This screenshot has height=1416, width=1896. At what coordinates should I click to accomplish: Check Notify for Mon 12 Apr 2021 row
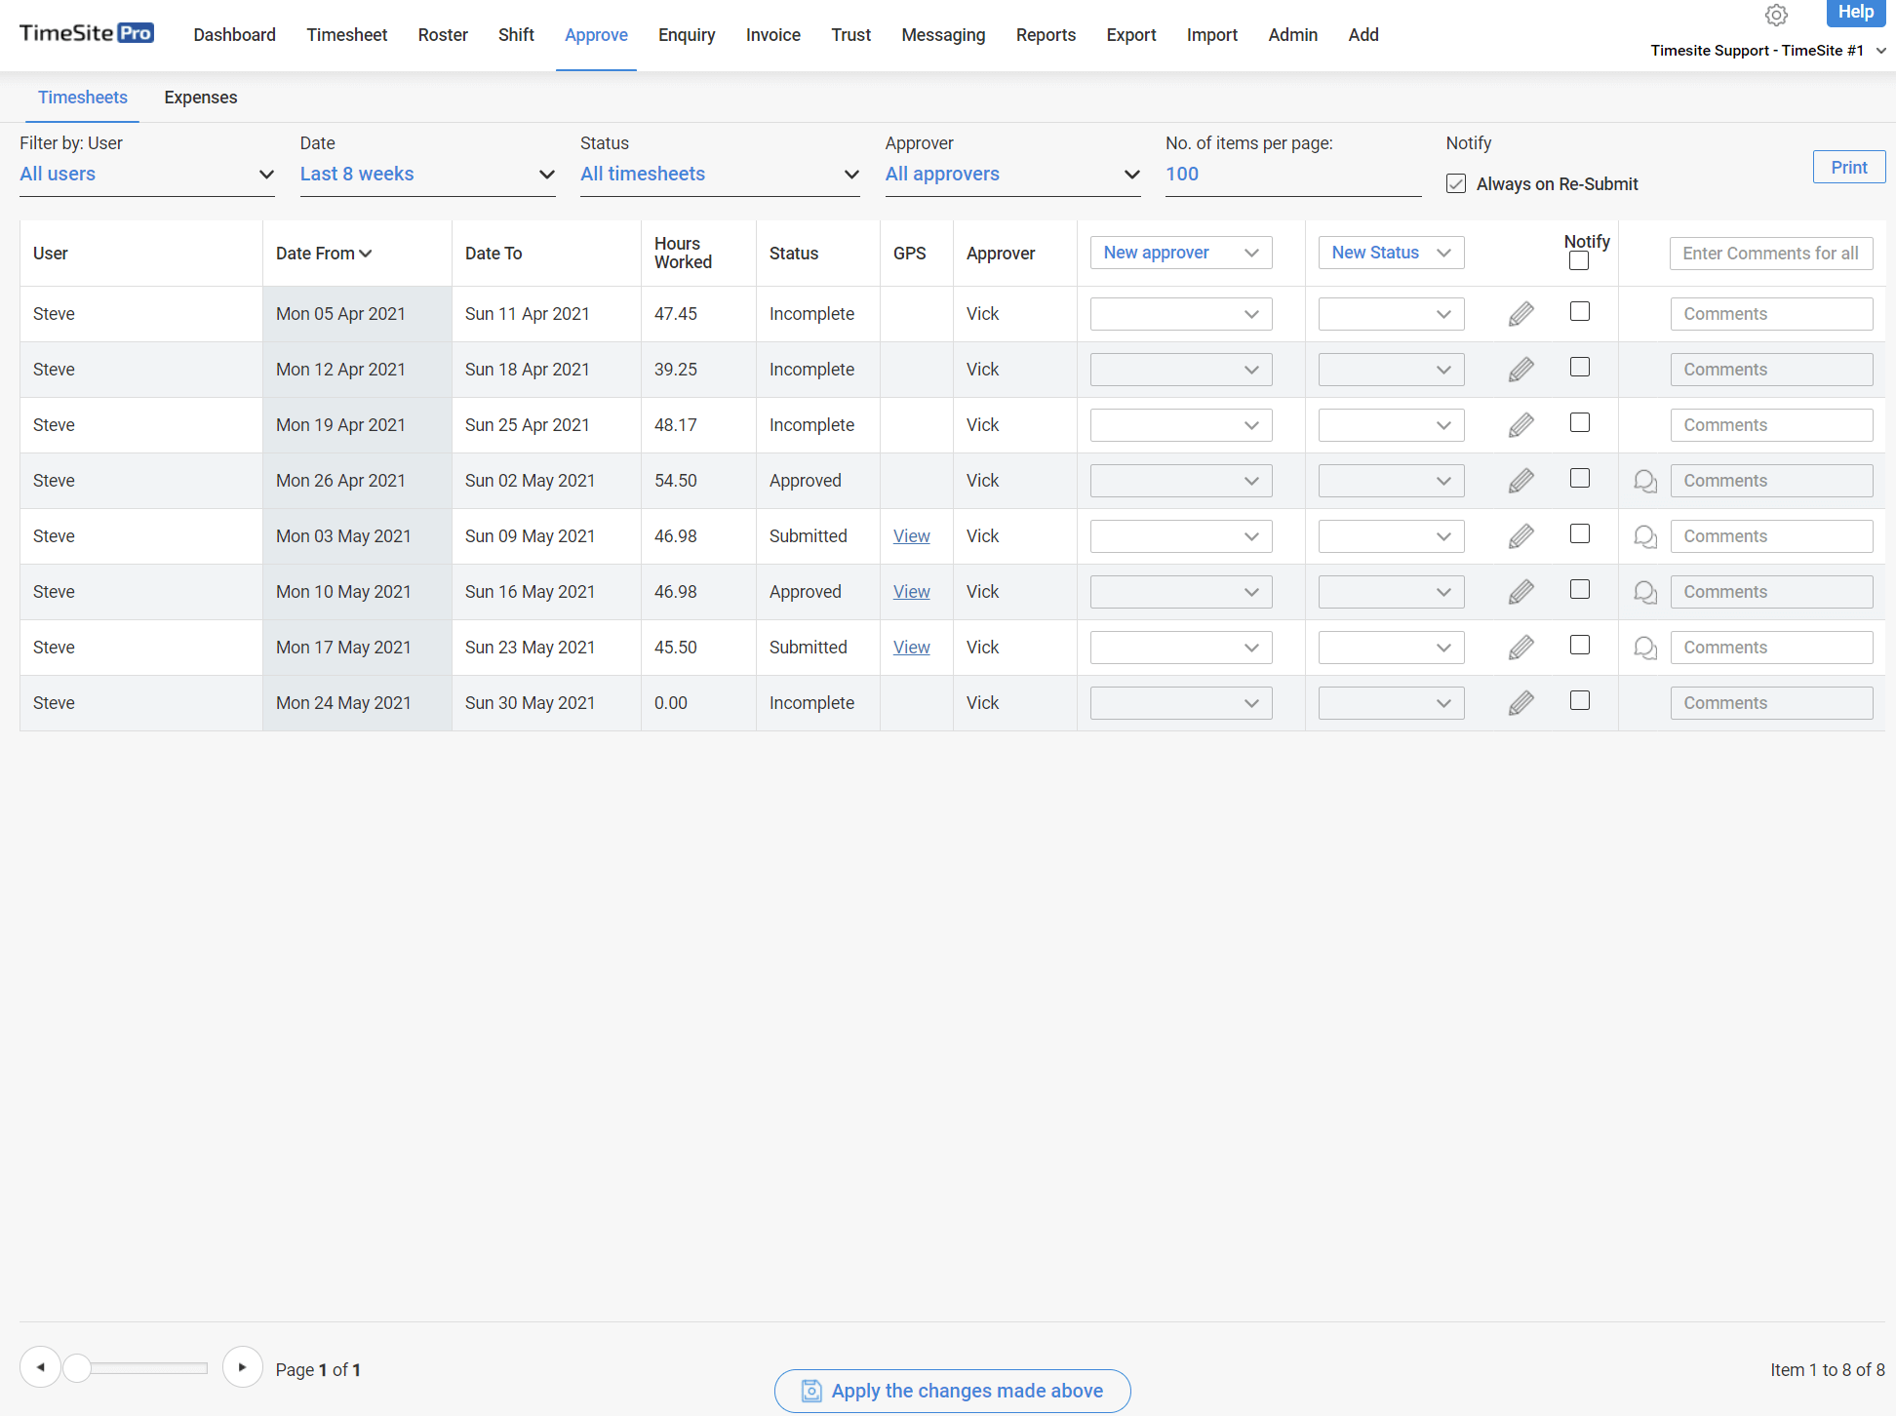pos(1580,367)
